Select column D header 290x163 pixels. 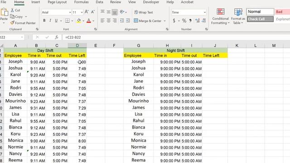[77, 45]
